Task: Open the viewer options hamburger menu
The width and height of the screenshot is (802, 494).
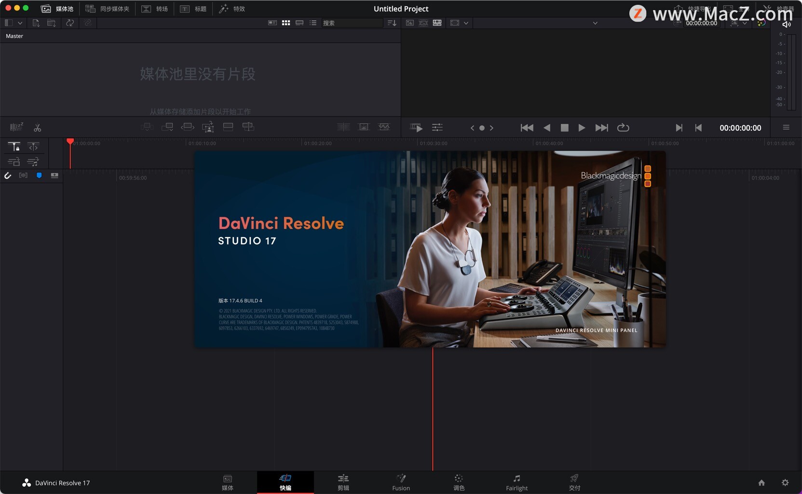Action: [786, 128]
